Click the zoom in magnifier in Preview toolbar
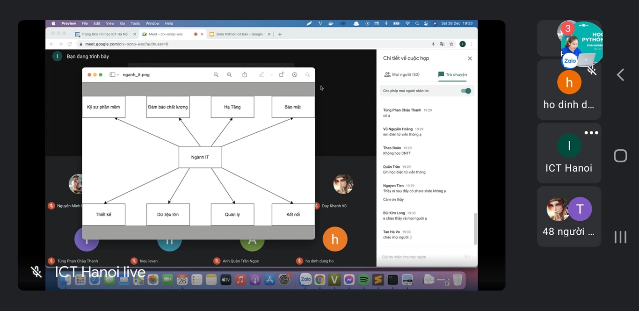639x311 pixels. tap(229, 75)
